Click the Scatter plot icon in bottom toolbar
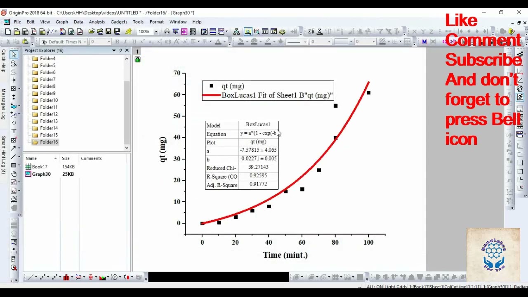 coord(42,277)
